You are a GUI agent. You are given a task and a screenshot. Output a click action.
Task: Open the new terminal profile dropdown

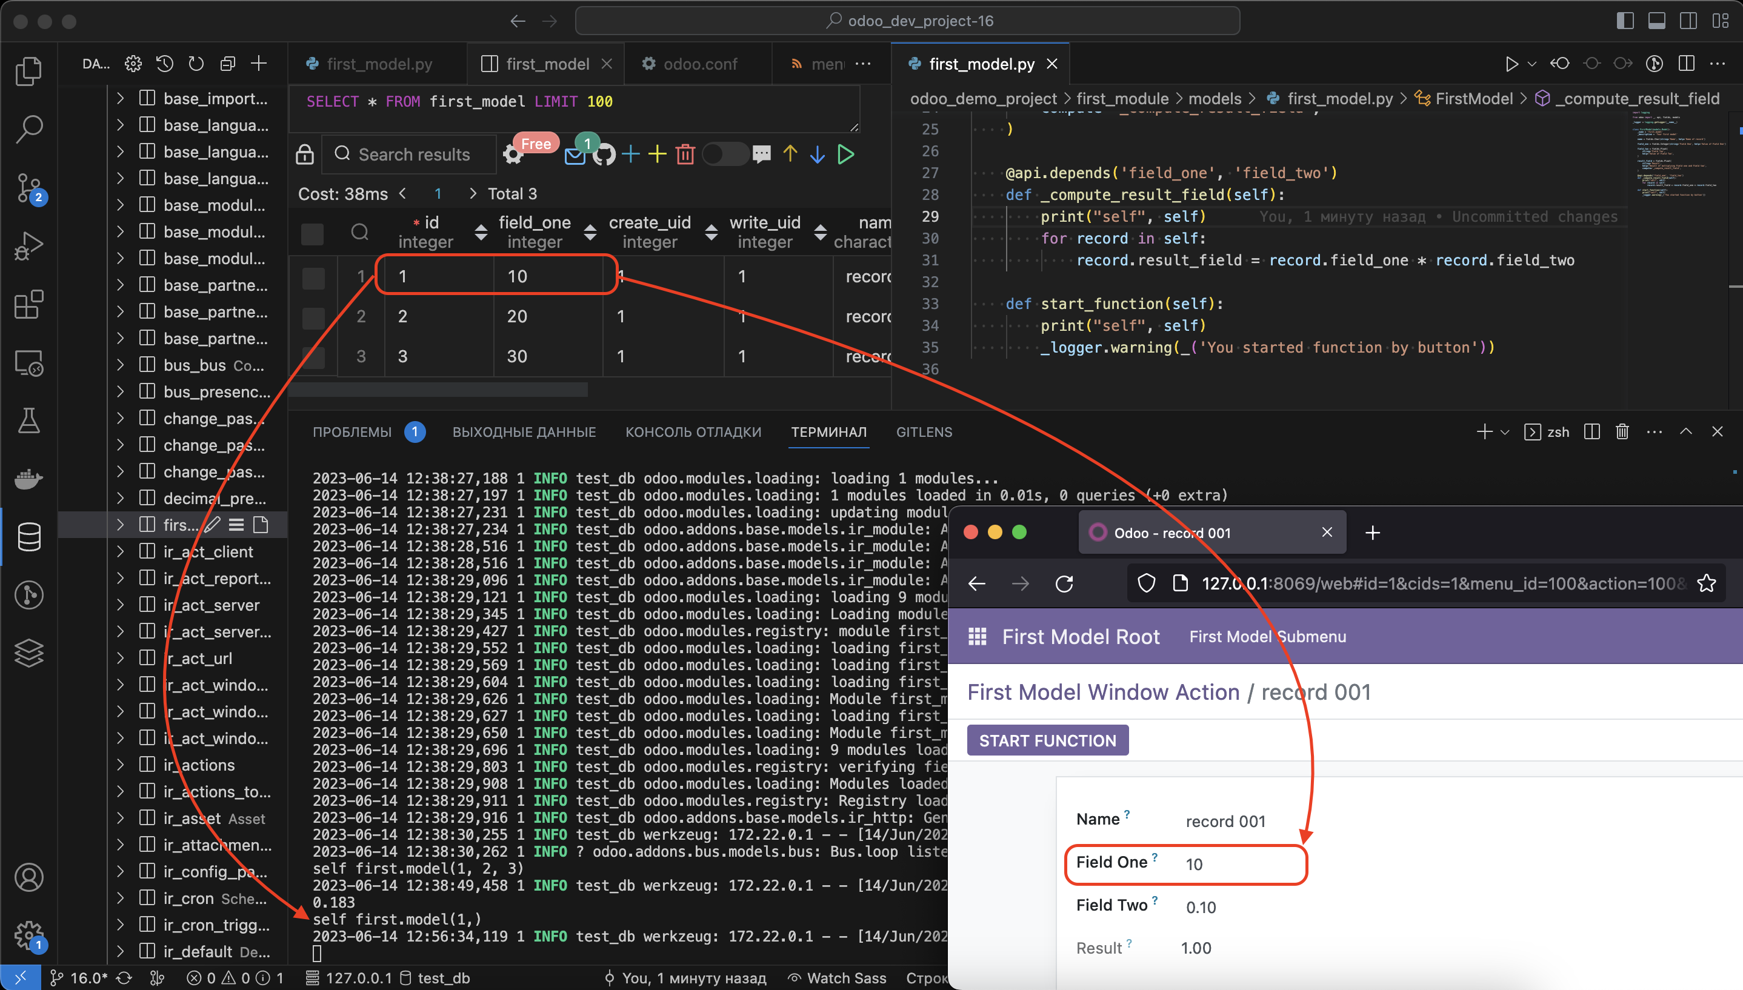click(1505, 432)
